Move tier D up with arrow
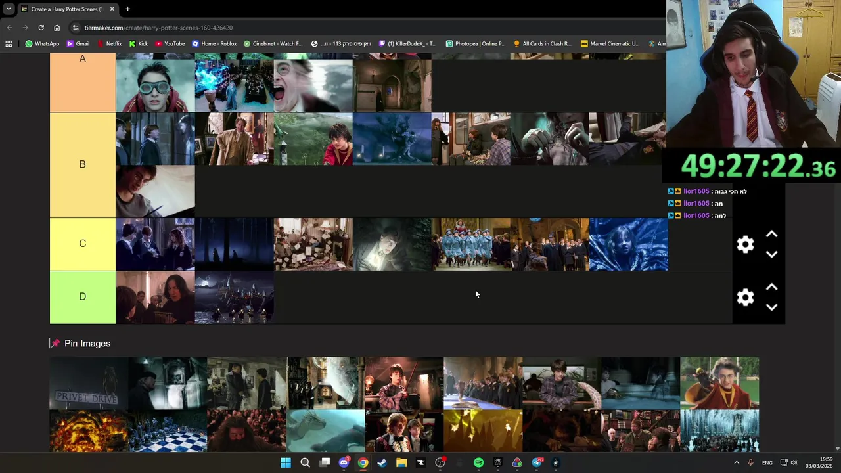This screenshot has height=473, width=841. tap(771, 288)
